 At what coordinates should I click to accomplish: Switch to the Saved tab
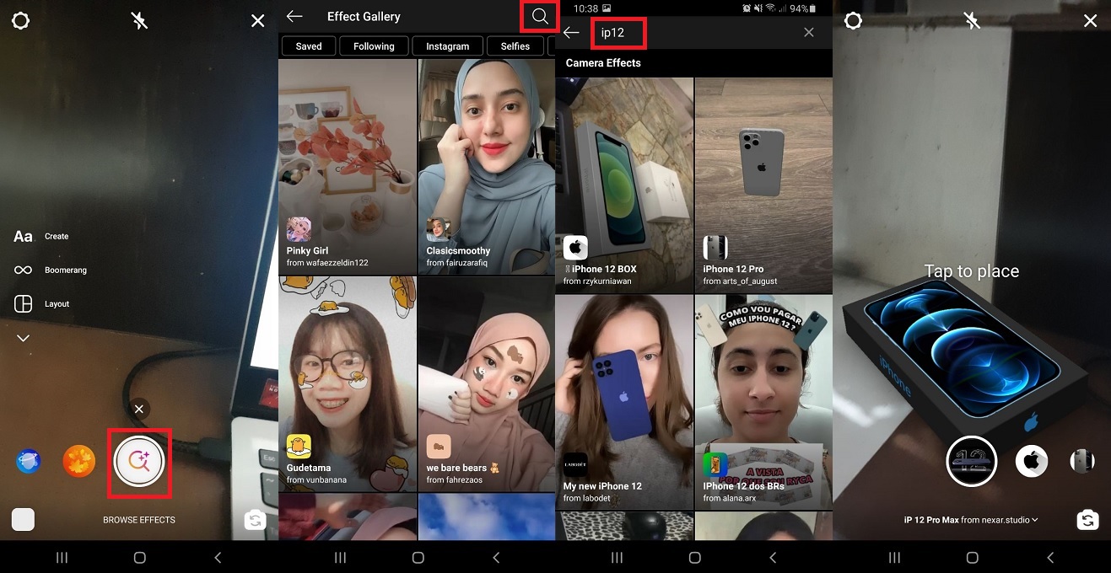308,46
